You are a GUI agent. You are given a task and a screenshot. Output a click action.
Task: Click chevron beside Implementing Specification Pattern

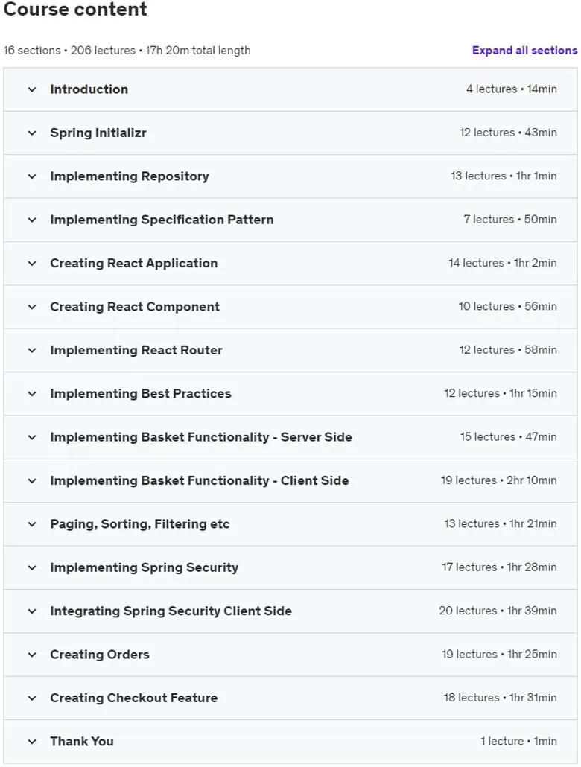tap(32, 220)
